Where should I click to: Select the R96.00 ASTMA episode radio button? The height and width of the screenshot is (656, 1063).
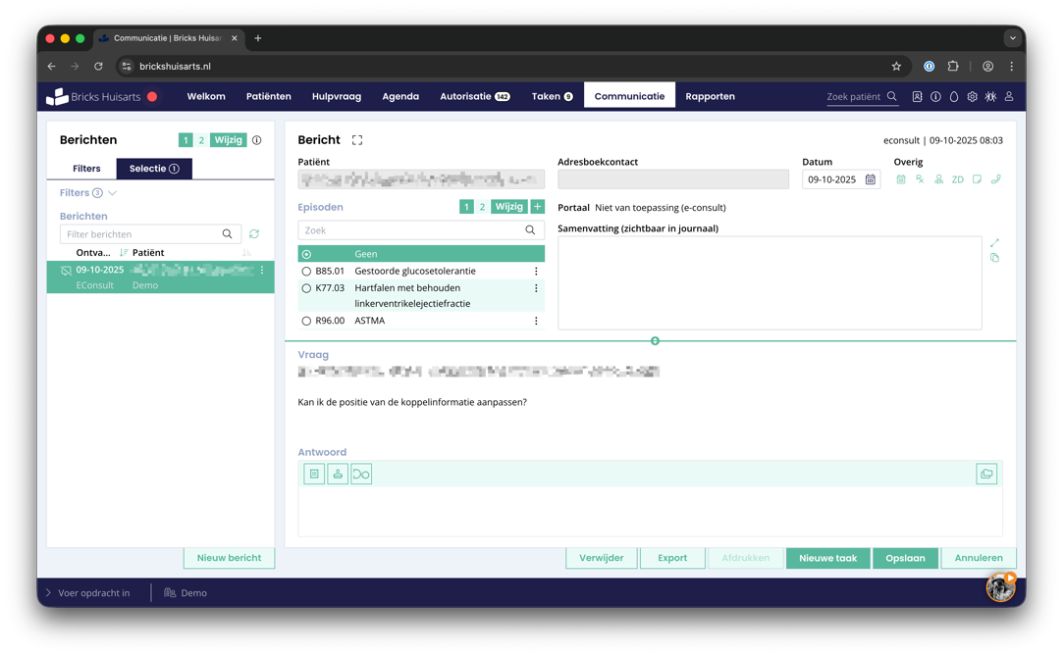[306, 321]
